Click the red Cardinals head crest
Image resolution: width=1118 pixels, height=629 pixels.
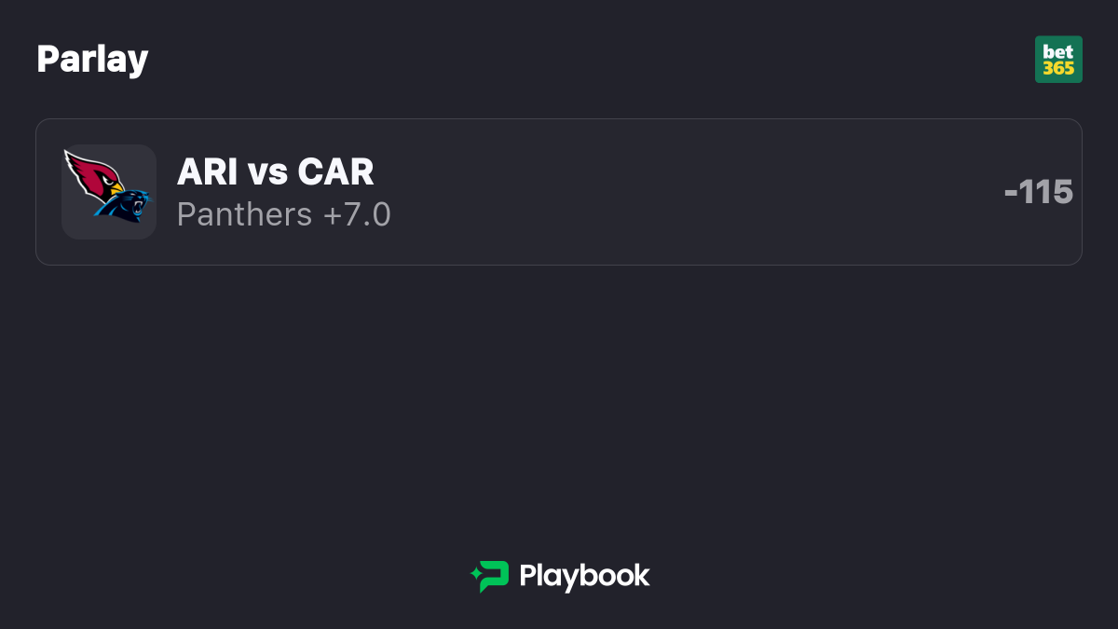click(94, 175)
